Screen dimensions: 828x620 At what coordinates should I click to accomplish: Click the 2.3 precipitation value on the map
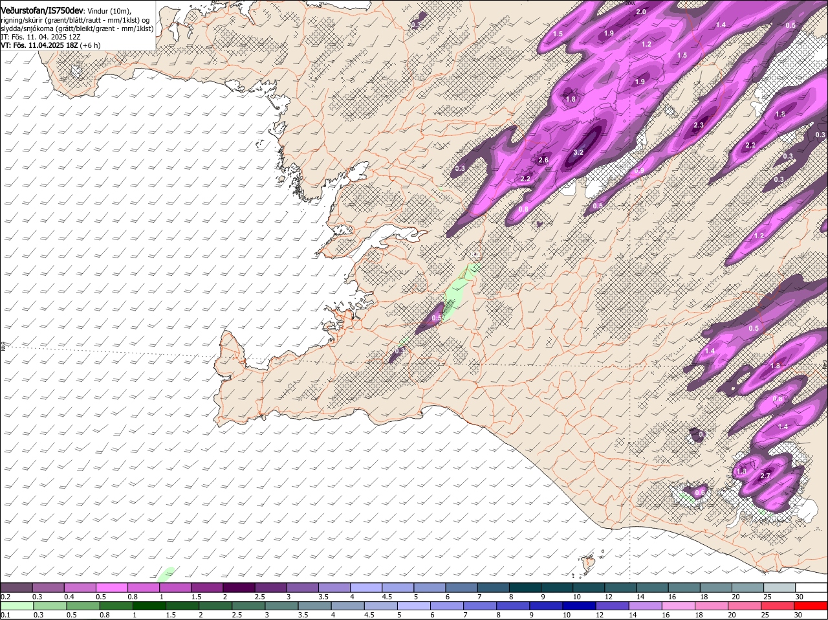coord(698,126)
